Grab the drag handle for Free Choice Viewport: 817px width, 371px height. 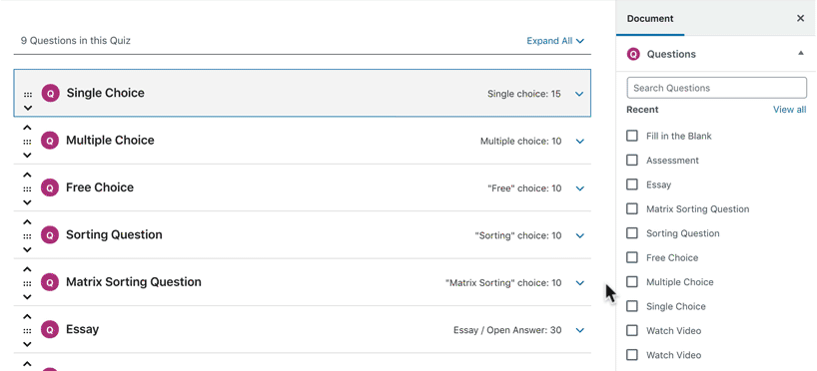[x=28, y=188]
